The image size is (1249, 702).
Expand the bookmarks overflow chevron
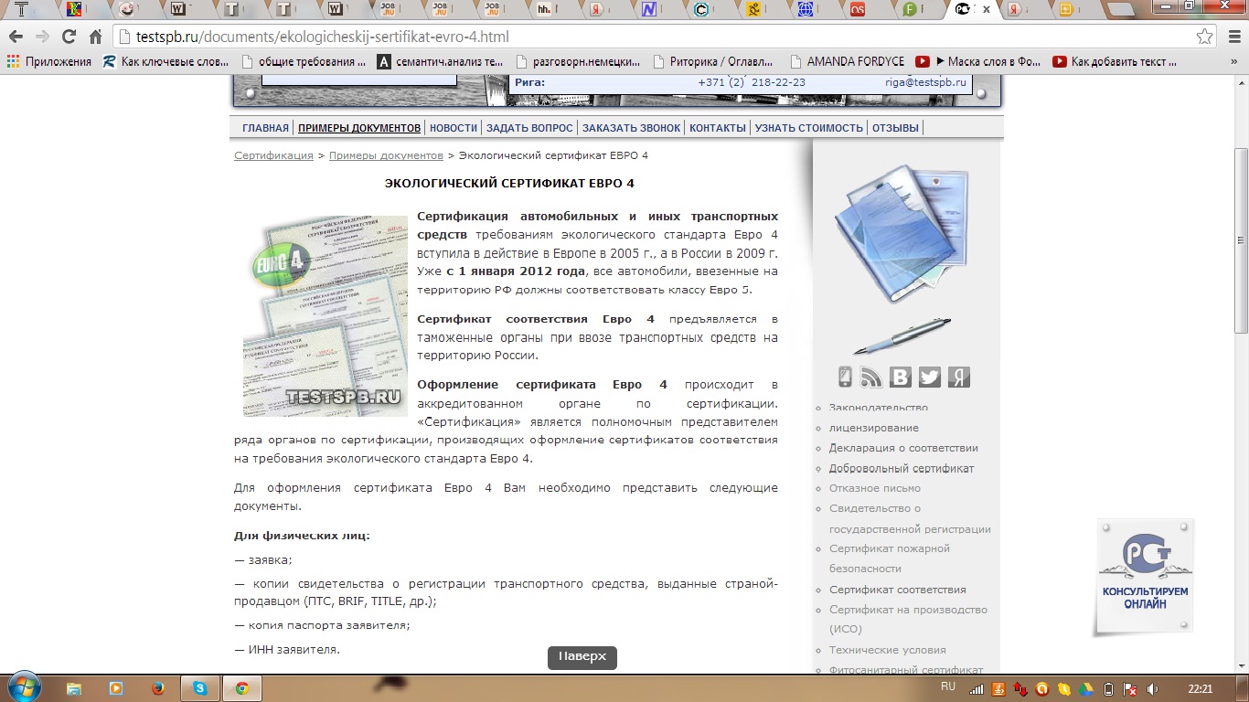1235,61
